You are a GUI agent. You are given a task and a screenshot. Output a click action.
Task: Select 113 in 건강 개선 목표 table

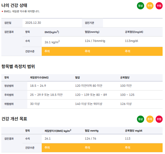click(x=128, y=139)
